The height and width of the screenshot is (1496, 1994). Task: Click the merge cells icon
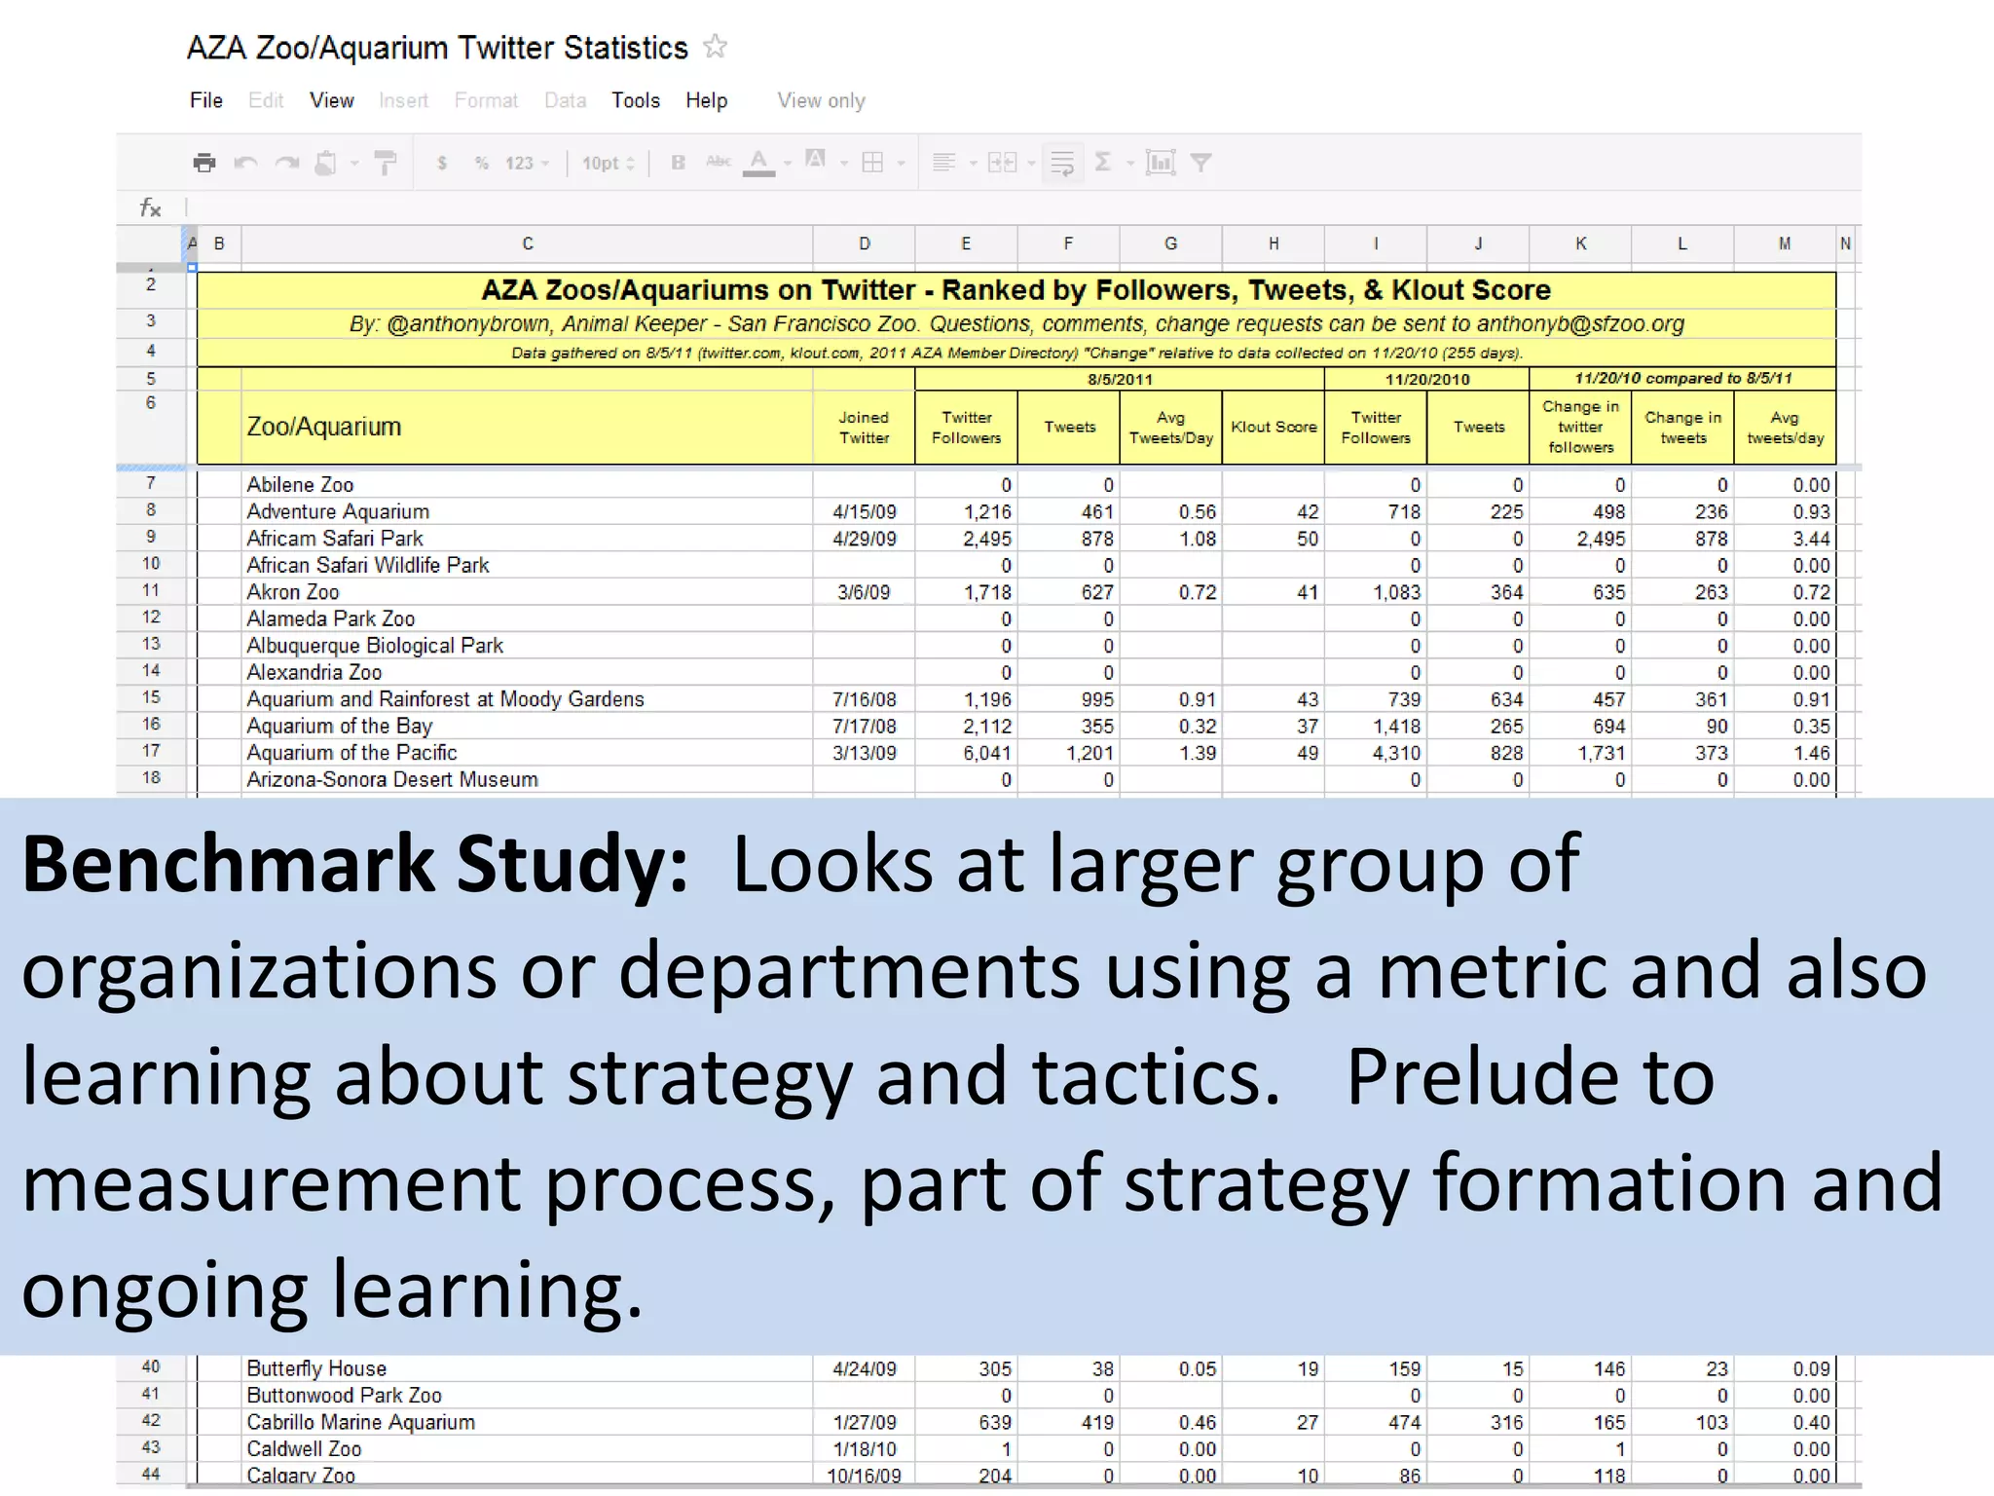point(1002,163)
